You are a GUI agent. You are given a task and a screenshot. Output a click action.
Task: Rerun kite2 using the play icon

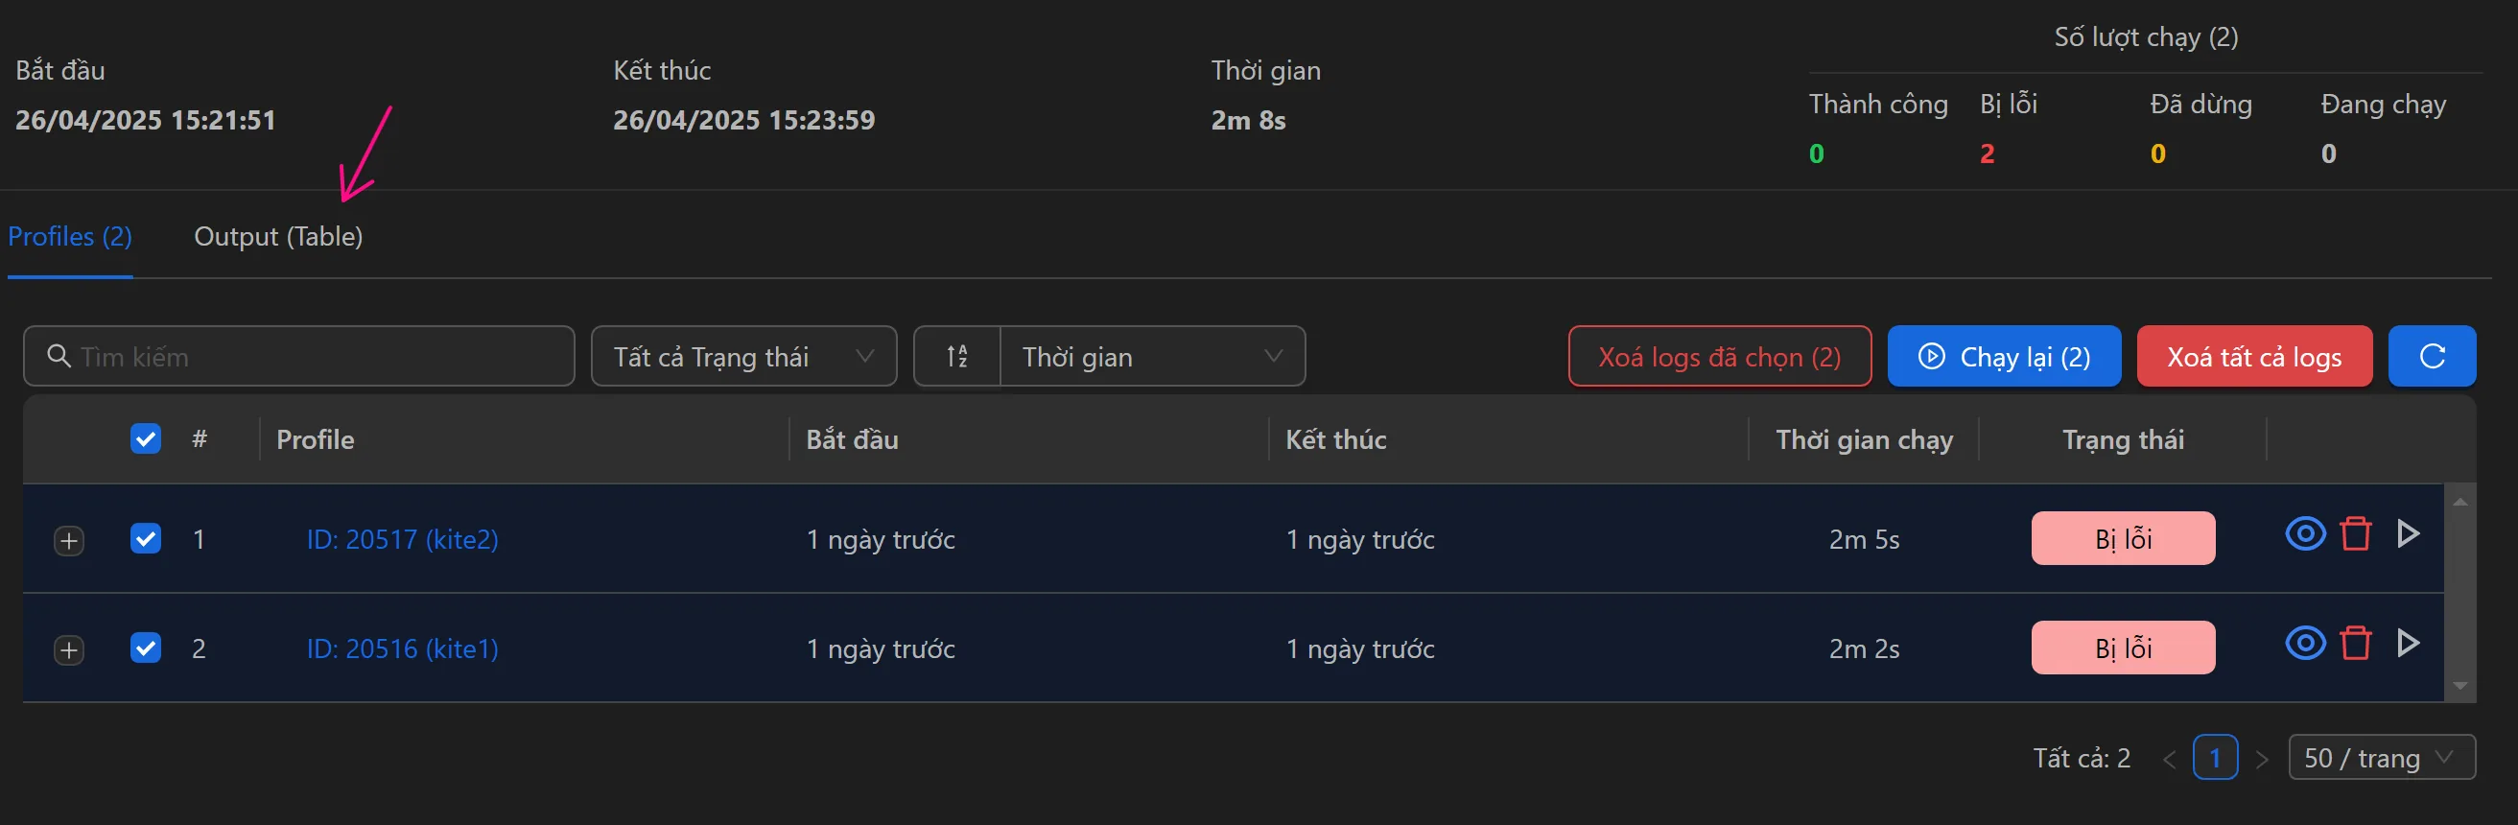pyautogui.click(x=2409, y=535)
